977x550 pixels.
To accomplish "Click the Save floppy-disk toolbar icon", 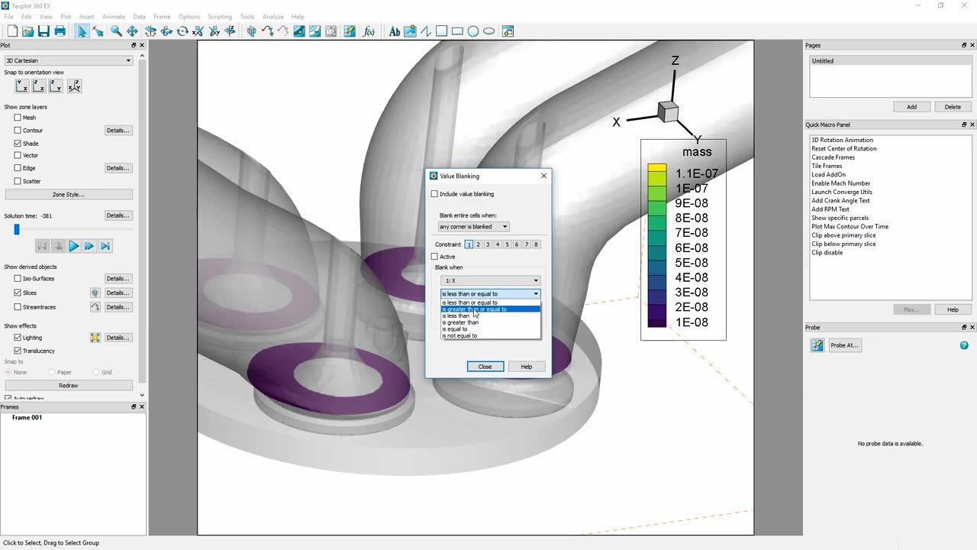I will point(44,31).
